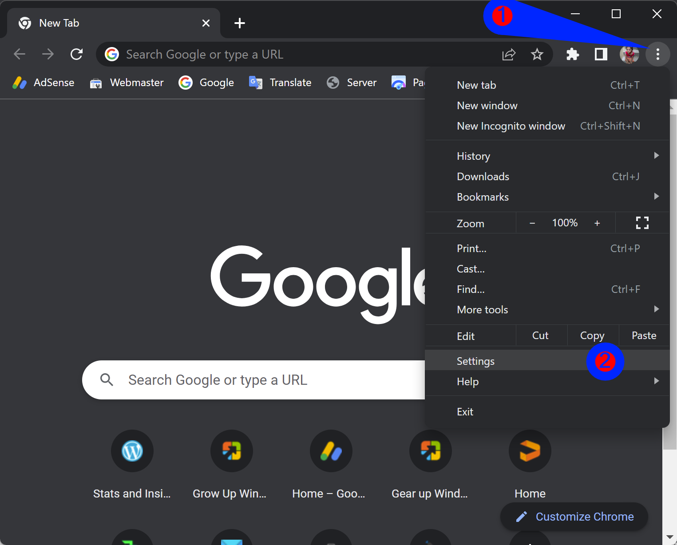The width and height of the screenshot is (677, 545).
Task: Click Cut in the Edit row
Action: point(541,336)
